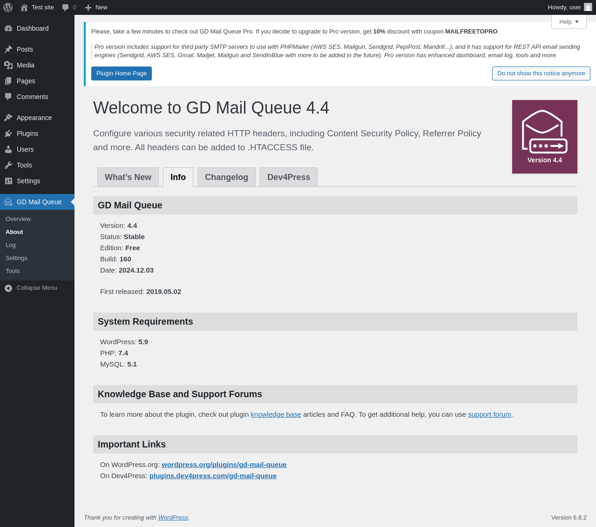
Task: Open the Settings main menu label
Action: [28, 181]
